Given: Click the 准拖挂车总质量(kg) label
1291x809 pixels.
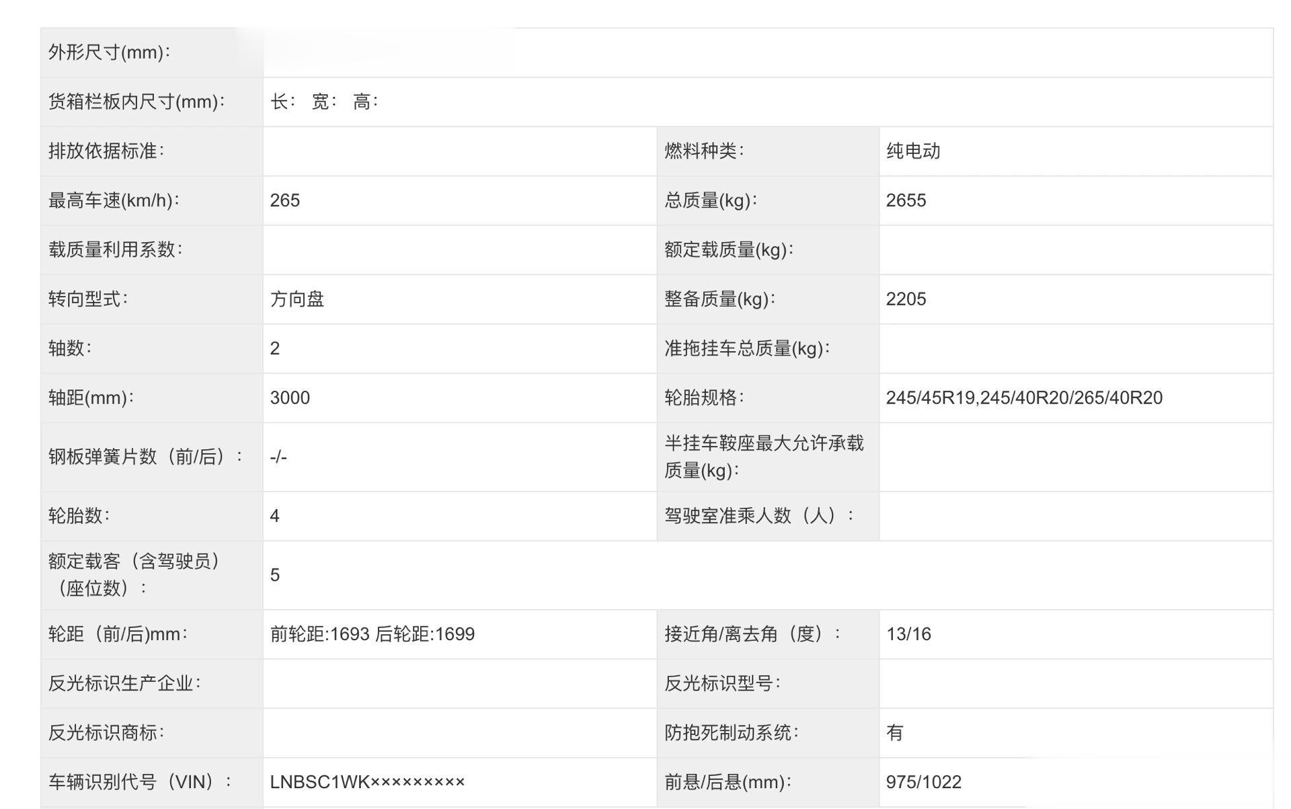Looking at the screenshot, I should [x=747, y=348].
